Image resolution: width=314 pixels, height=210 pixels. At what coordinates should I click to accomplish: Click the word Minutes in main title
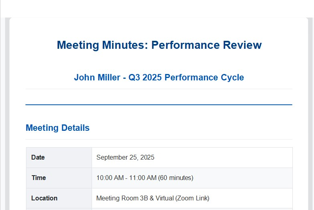[125, 45]
